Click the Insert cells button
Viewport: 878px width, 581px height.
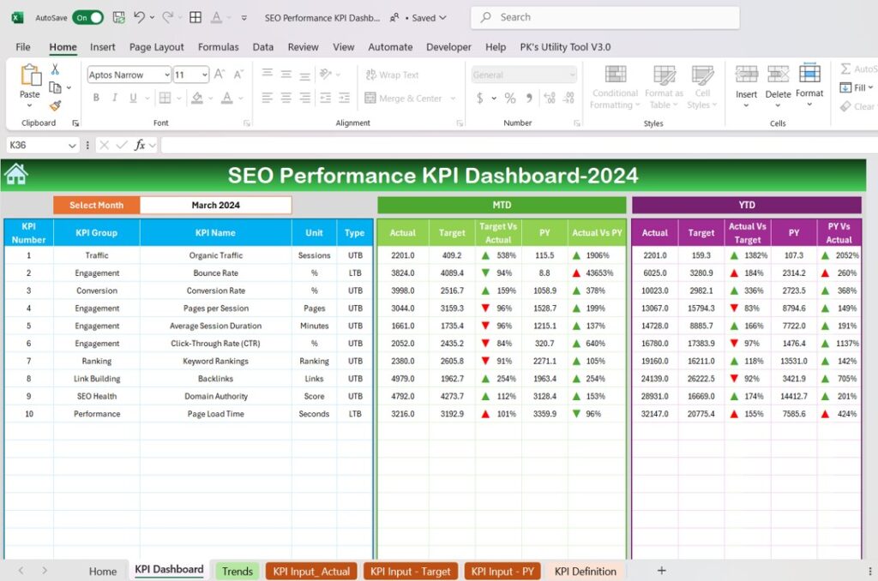pyautogui.click(x=747, y=87)
